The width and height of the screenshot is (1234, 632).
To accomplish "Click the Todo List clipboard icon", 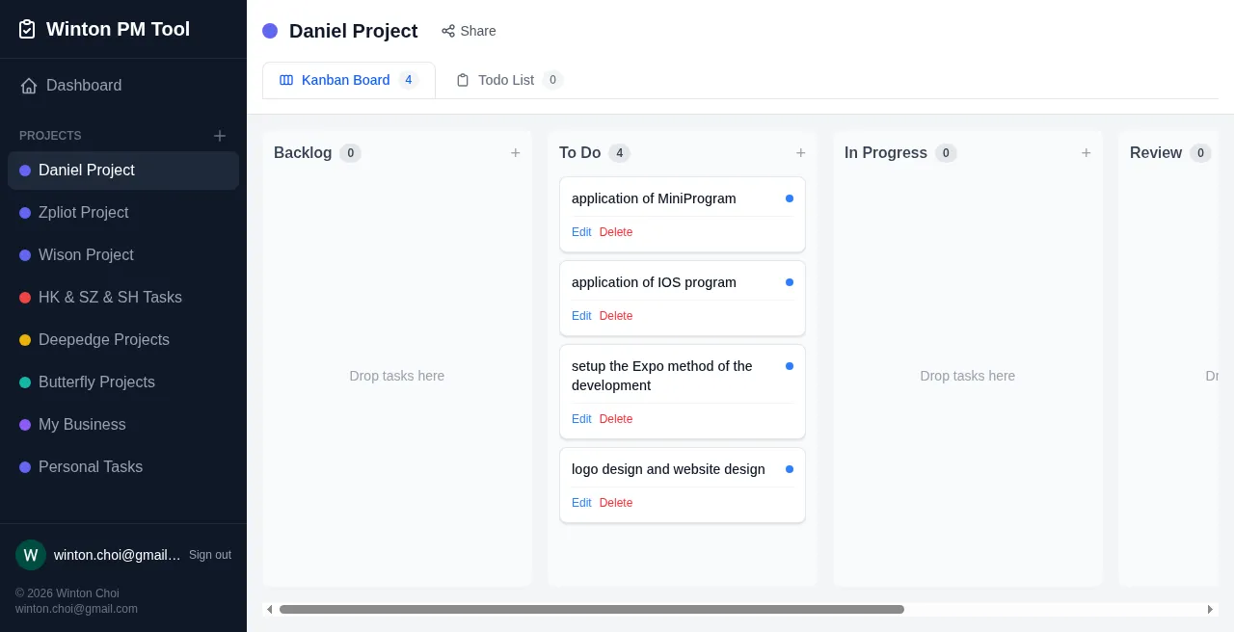I will (x=463, y=80).
